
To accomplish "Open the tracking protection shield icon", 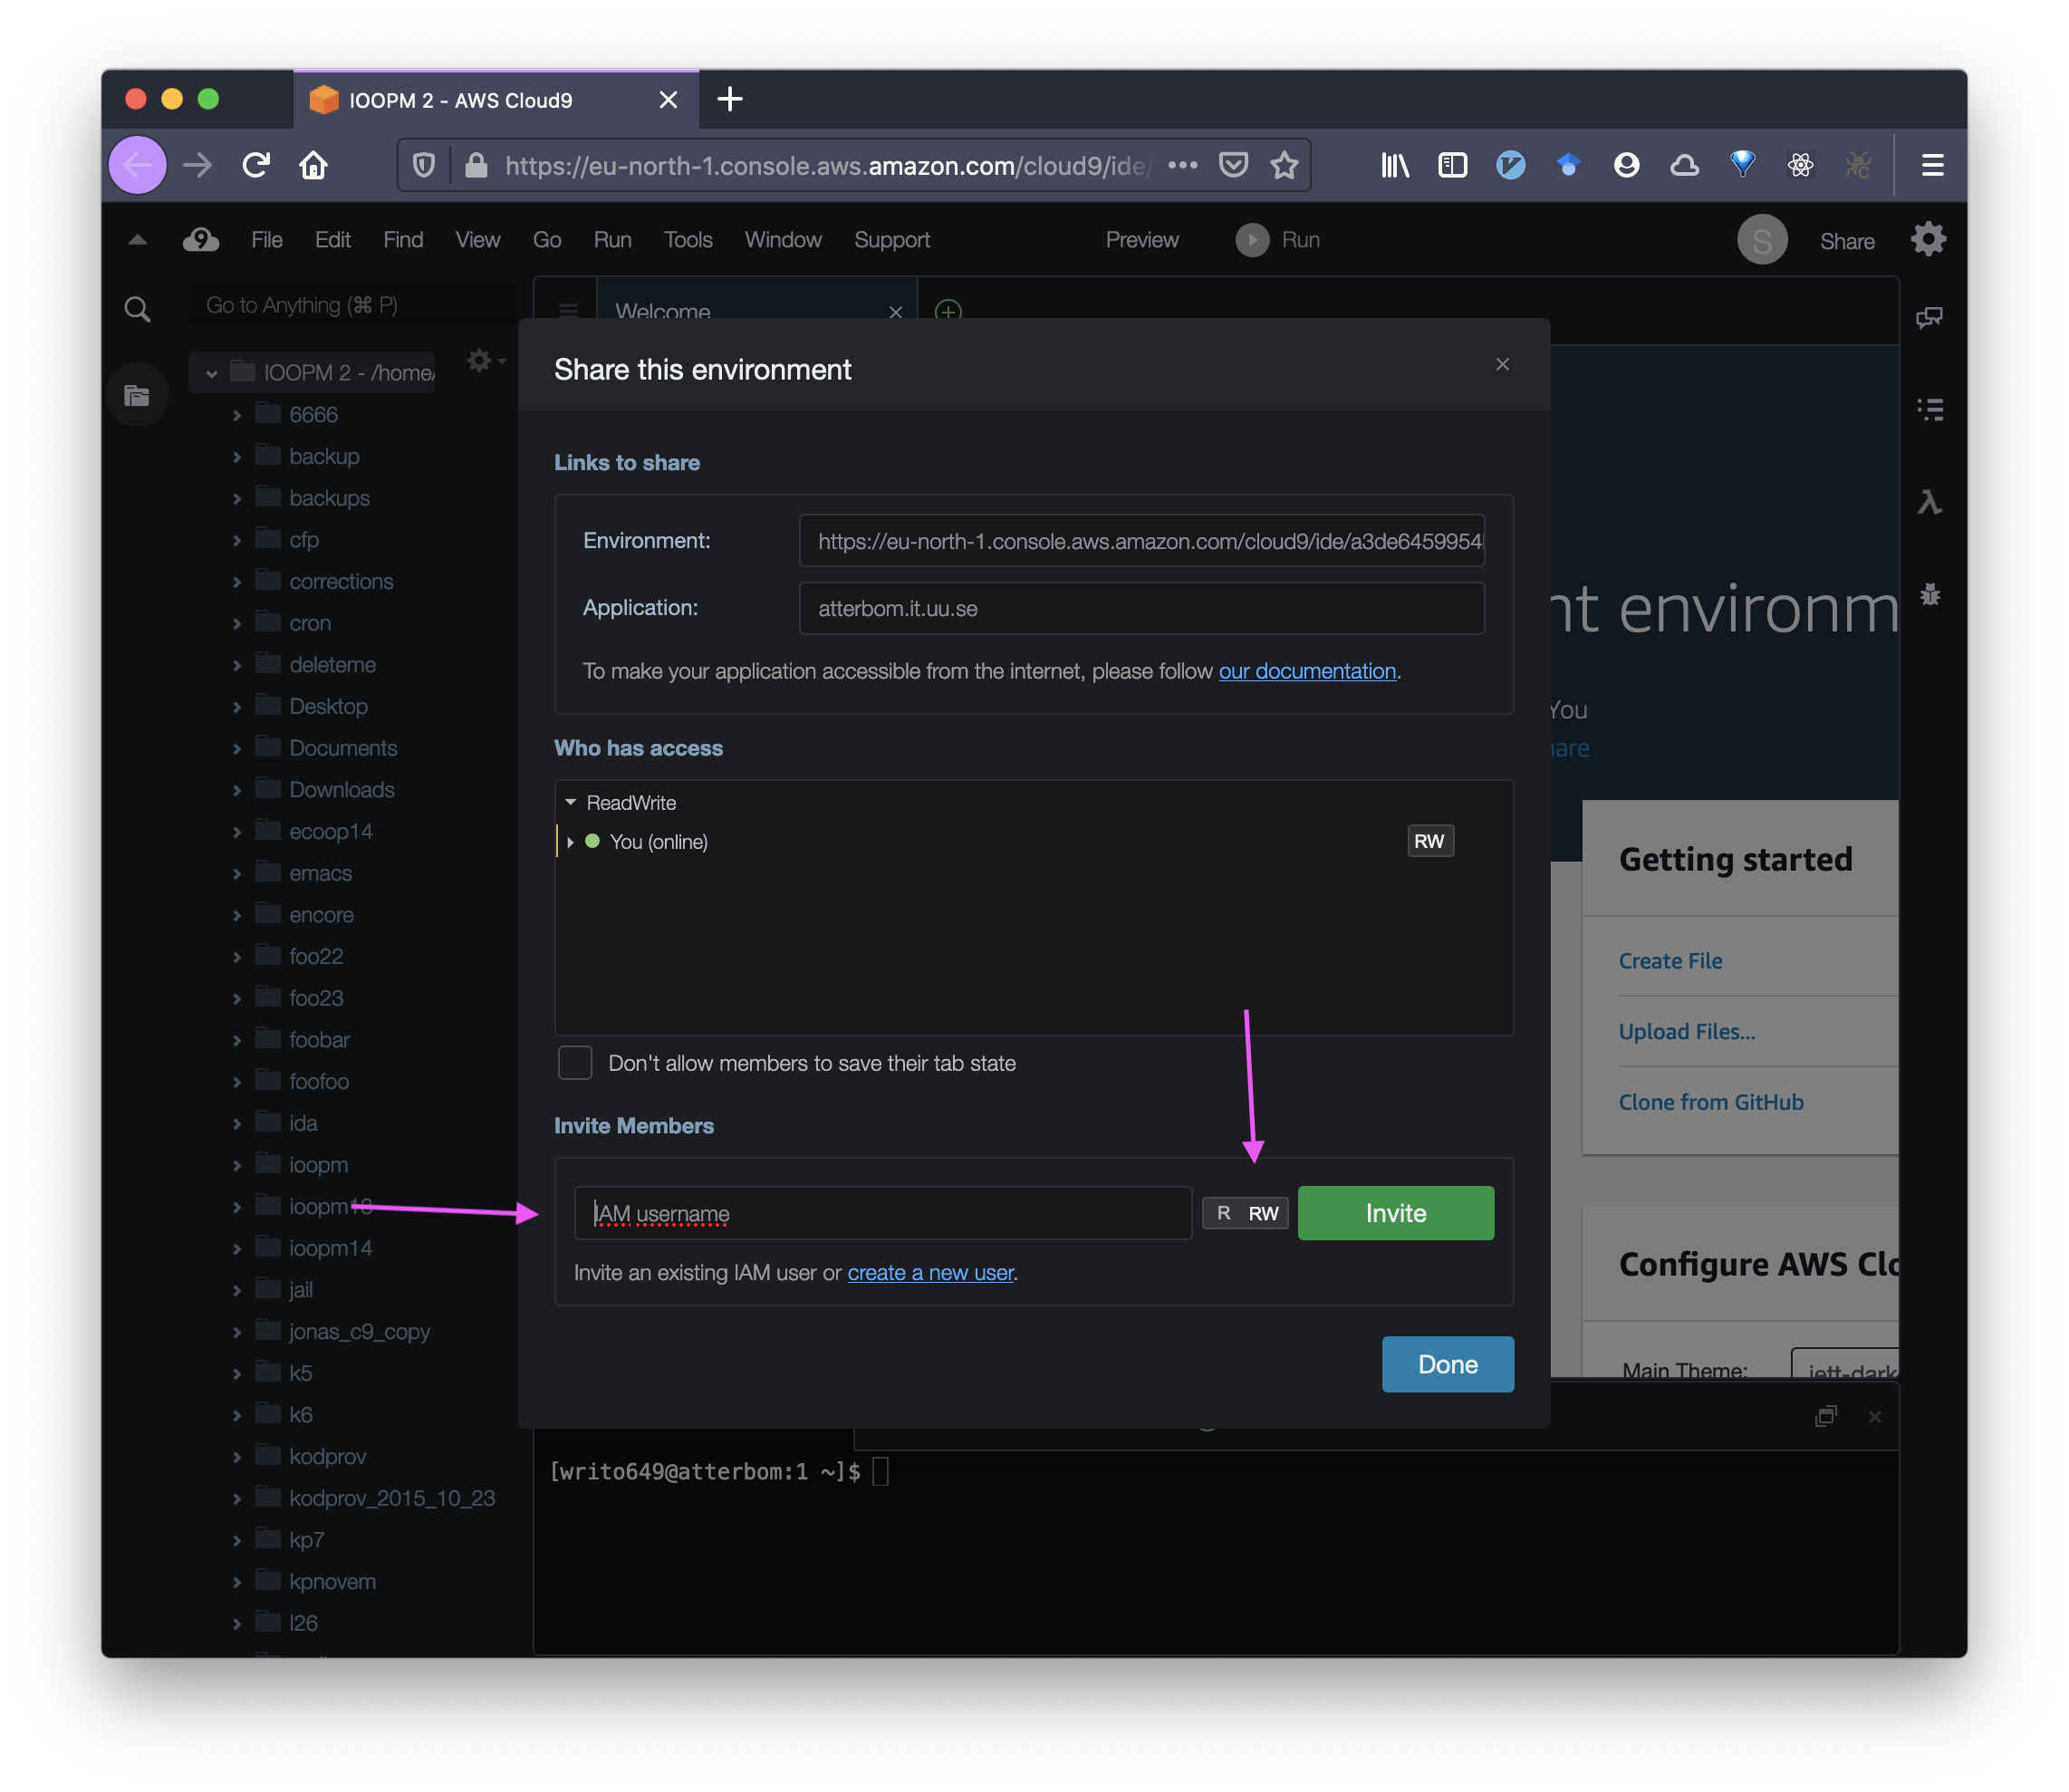I will pyautogui.click(x=424, y=165).
